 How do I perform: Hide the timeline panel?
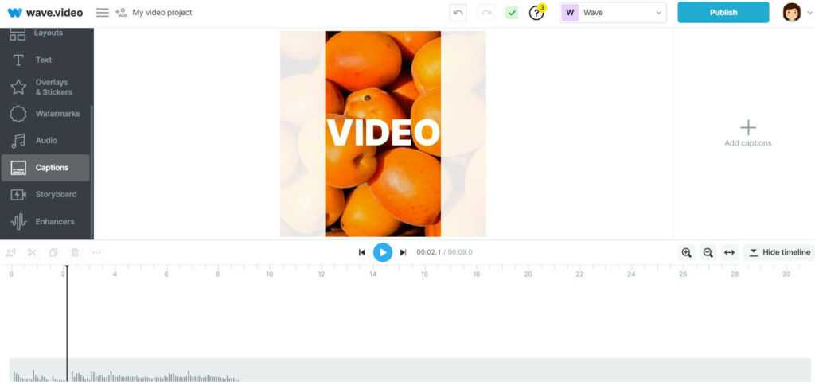click(x=778, y=252)
